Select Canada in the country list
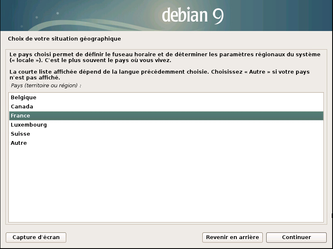 click(x=166, y=106)
